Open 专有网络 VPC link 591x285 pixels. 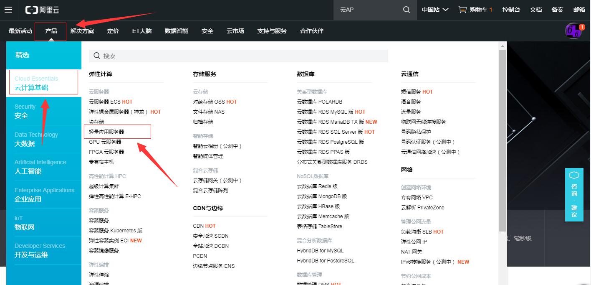tap(417, 197)
